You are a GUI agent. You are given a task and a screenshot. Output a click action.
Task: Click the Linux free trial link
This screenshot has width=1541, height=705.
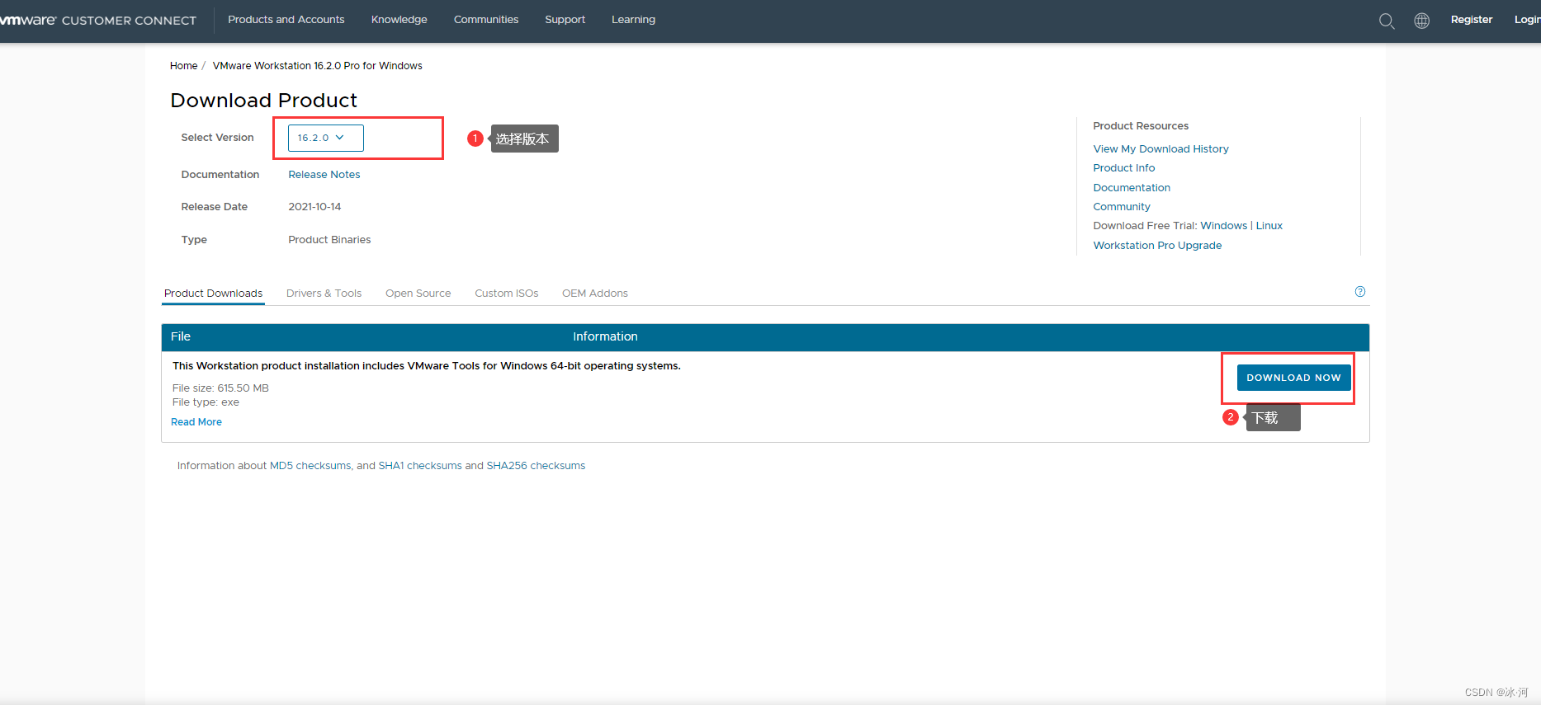pos(1269,226)
